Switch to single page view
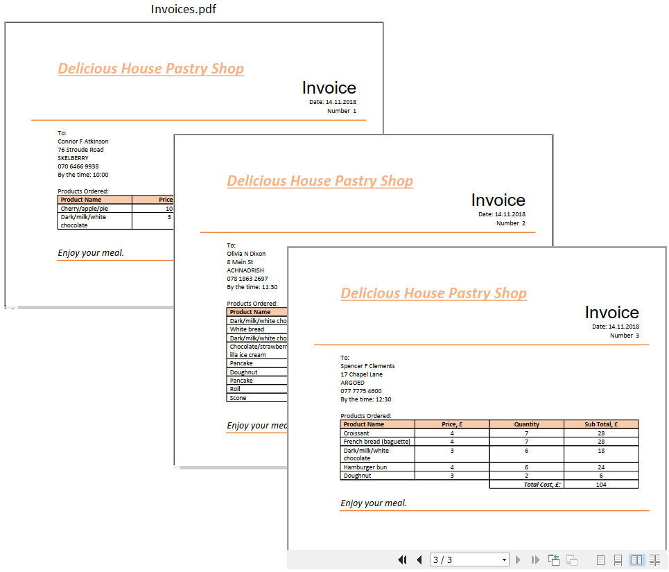Image resolution: width=669 pixels, height=572 pixels. point(601,560)
